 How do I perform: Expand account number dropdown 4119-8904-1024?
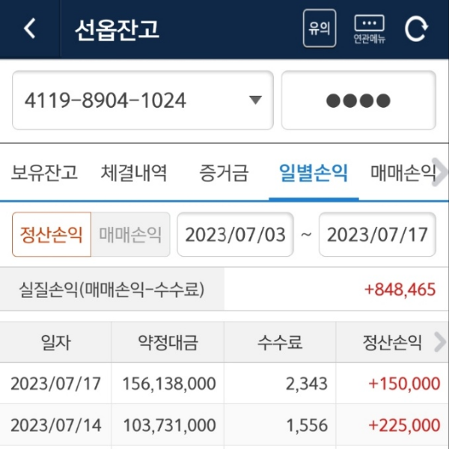pos(142,100)
